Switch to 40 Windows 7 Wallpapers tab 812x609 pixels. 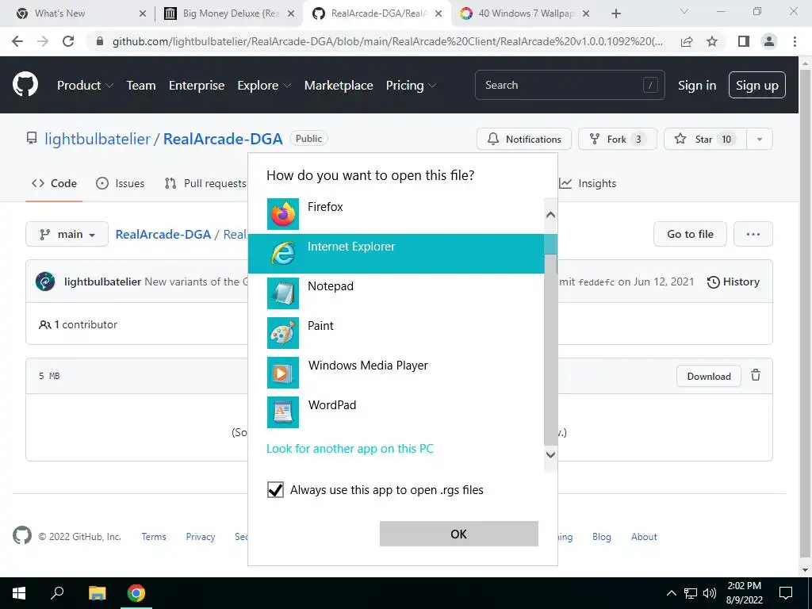pyautogui.click(x=526, y=13)
